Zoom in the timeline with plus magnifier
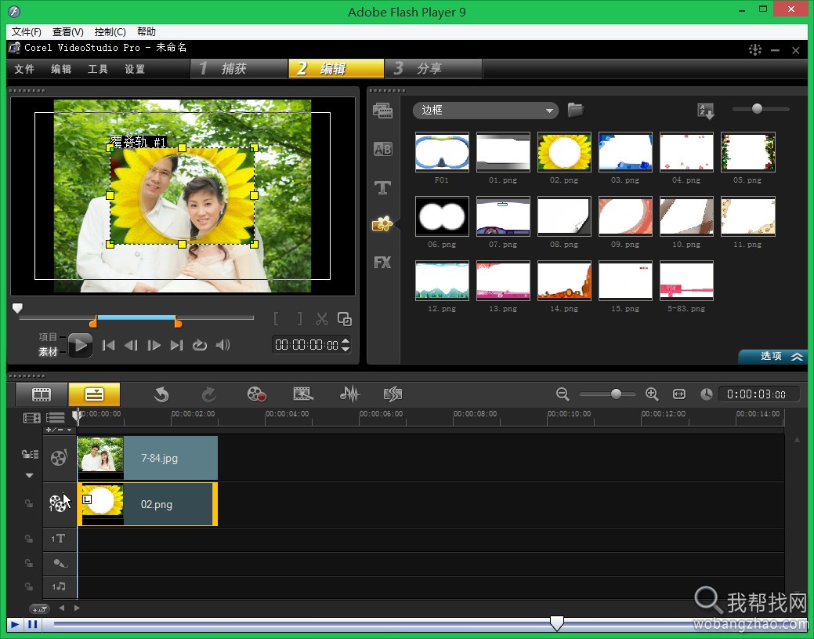Image resolution: width=814 pixels, height=639 pixels. click(652, 394)
